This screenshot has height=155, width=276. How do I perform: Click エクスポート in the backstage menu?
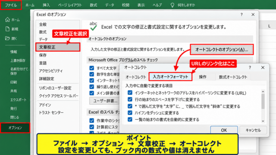[18, 100]
